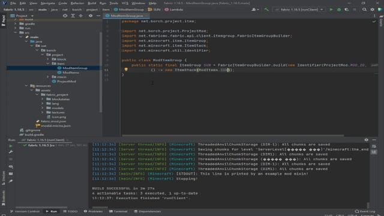Open the Dependencies tool window

tap(148, 211)
